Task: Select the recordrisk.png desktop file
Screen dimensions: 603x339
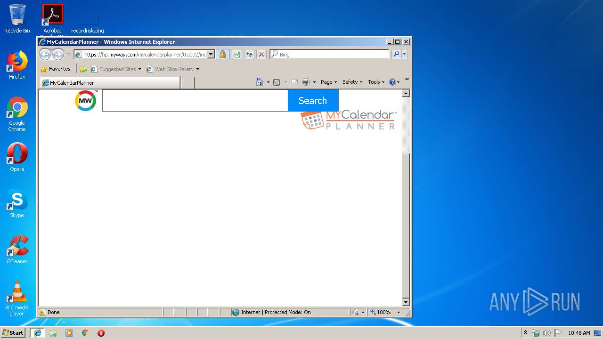Action: [88, 24]
